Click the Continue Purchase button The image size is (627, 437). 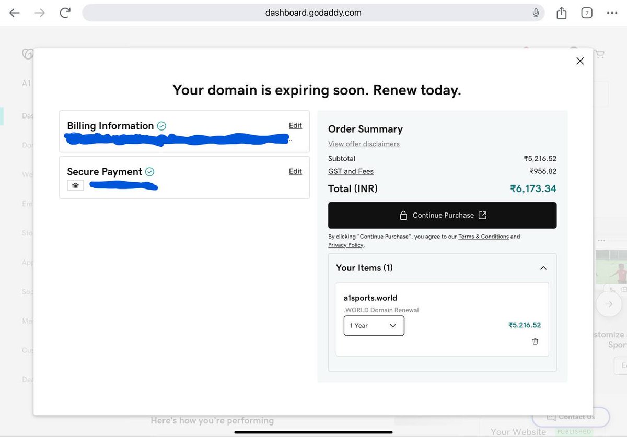coord(442,215)
